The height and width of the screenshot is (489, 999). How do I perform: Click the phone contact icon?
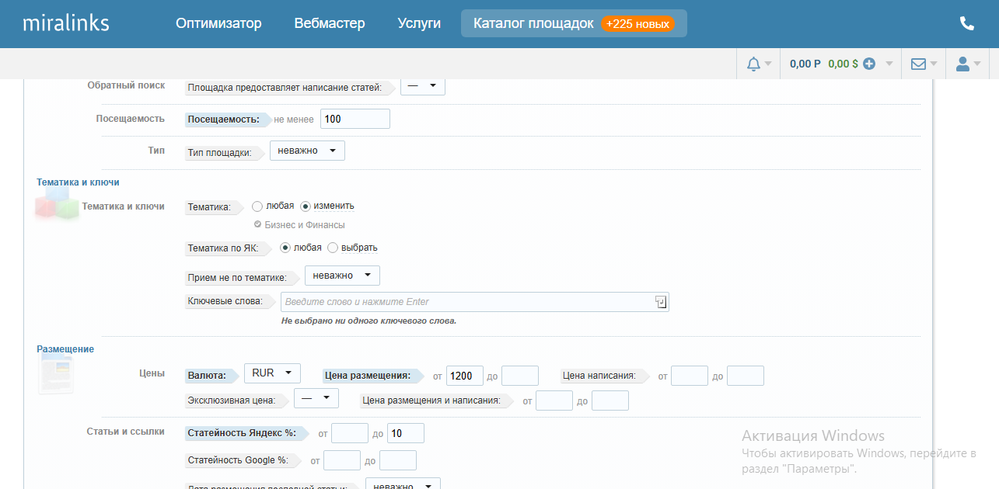(x=966, y=23)
